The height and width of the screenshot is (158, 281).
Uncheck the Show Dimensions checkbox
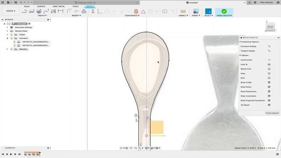[x=269, y=91]
